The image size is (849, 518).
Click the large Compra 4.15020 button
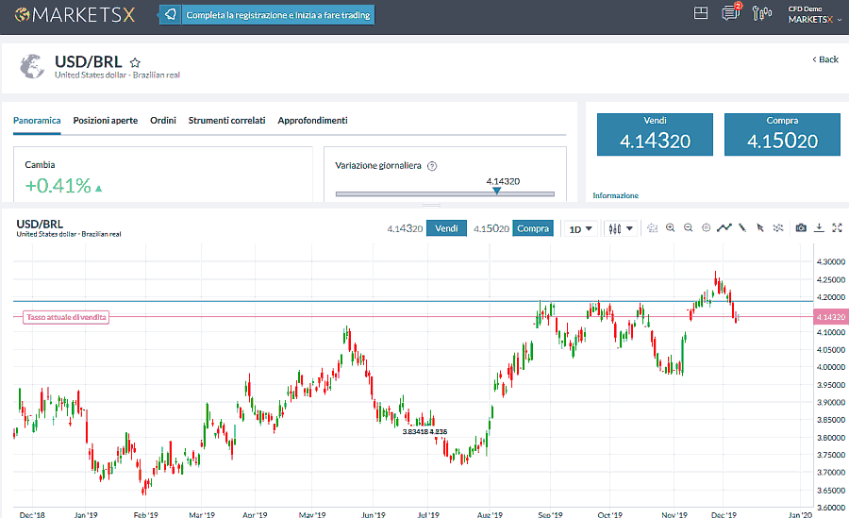782,135
